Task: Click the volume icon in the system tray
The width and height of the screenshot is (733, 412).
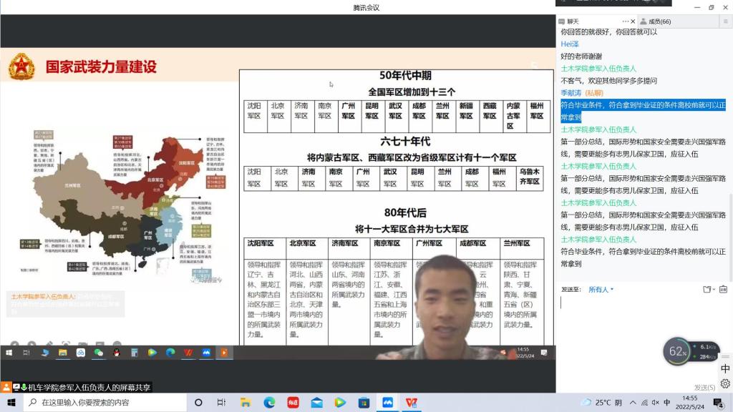Action: tap(655, 403)
